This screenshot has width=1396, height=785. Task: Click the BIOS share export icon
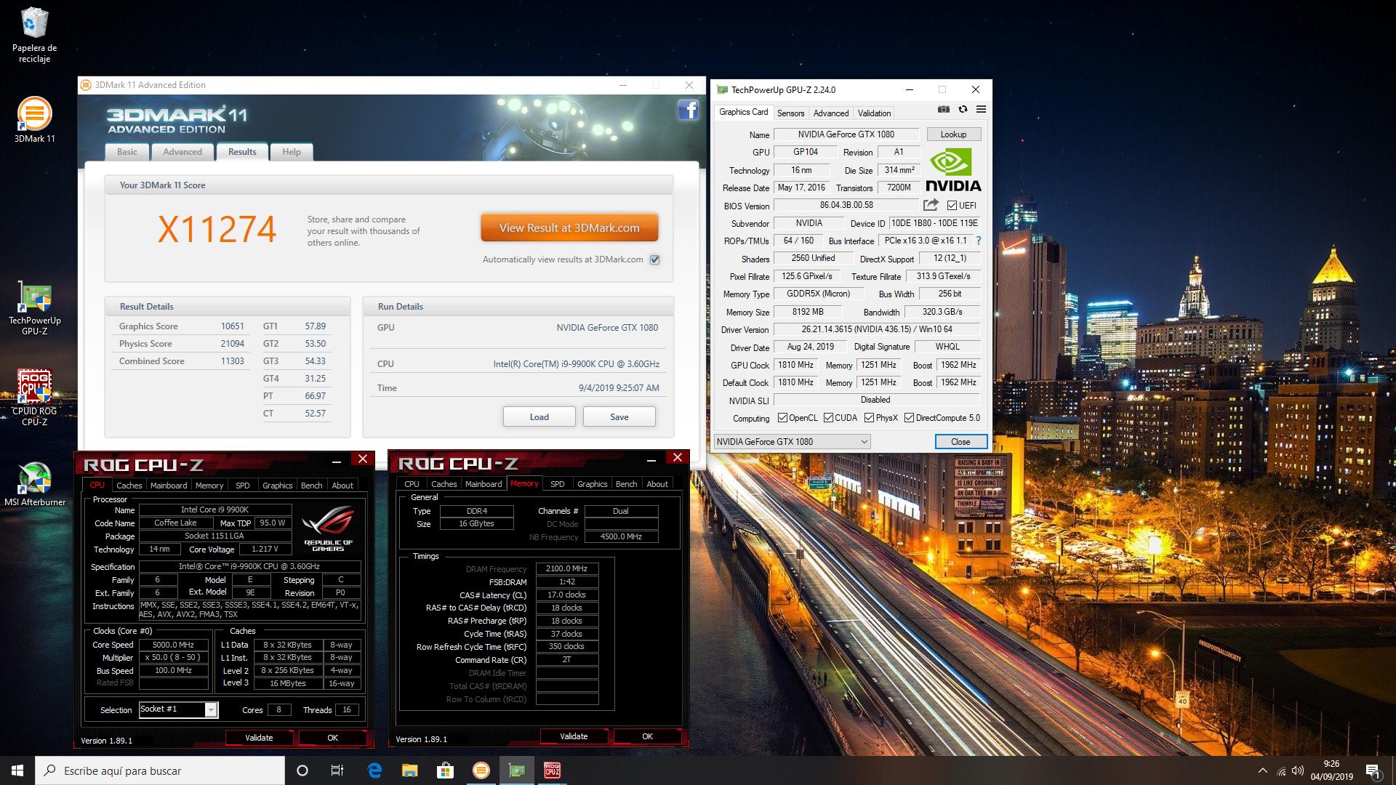point(931,205)
